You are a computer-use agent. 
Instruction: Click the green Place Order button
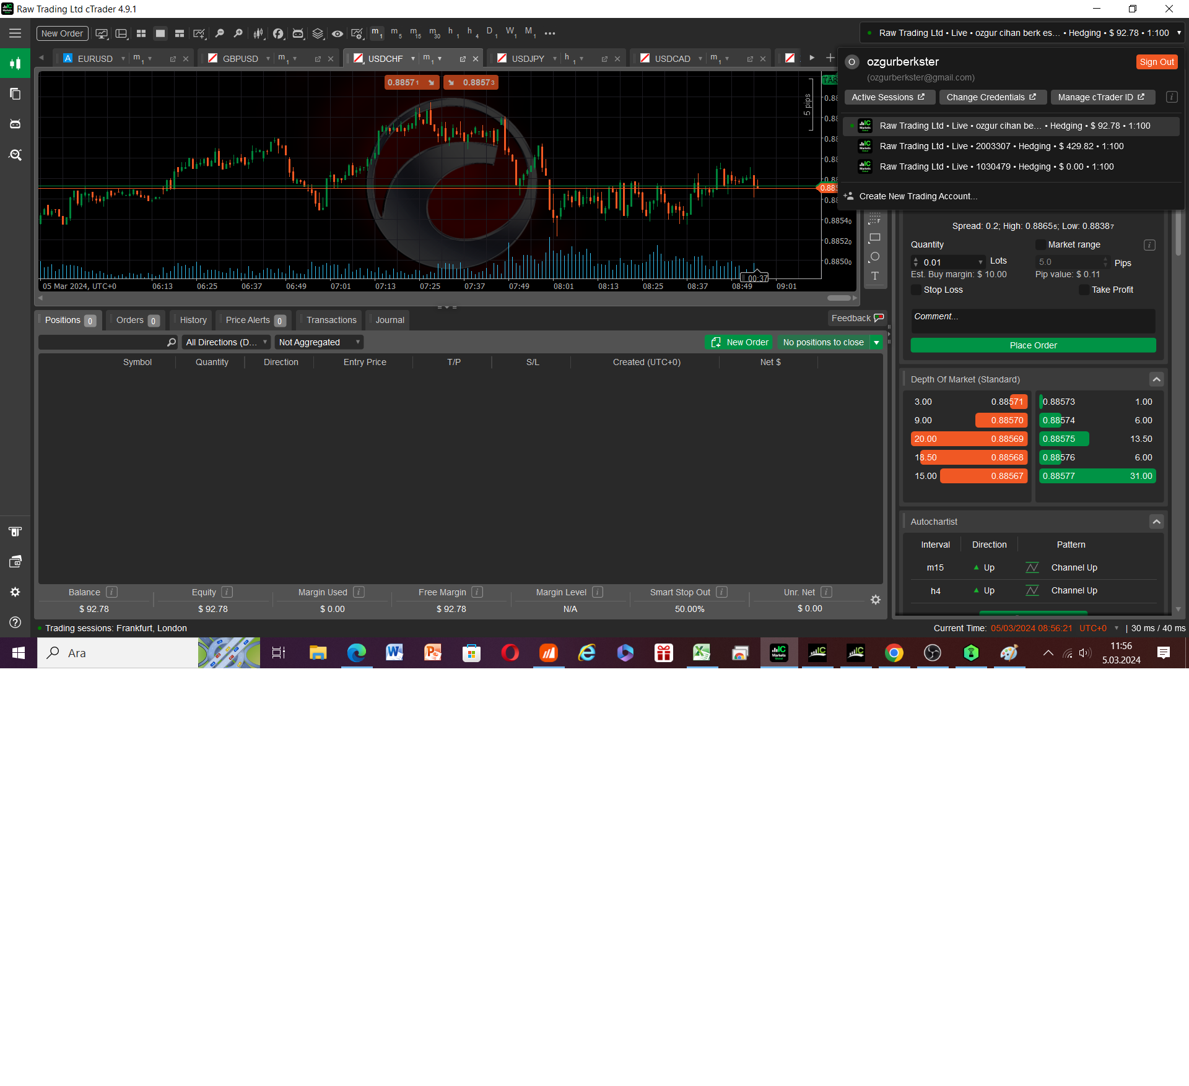(1032, 345)
